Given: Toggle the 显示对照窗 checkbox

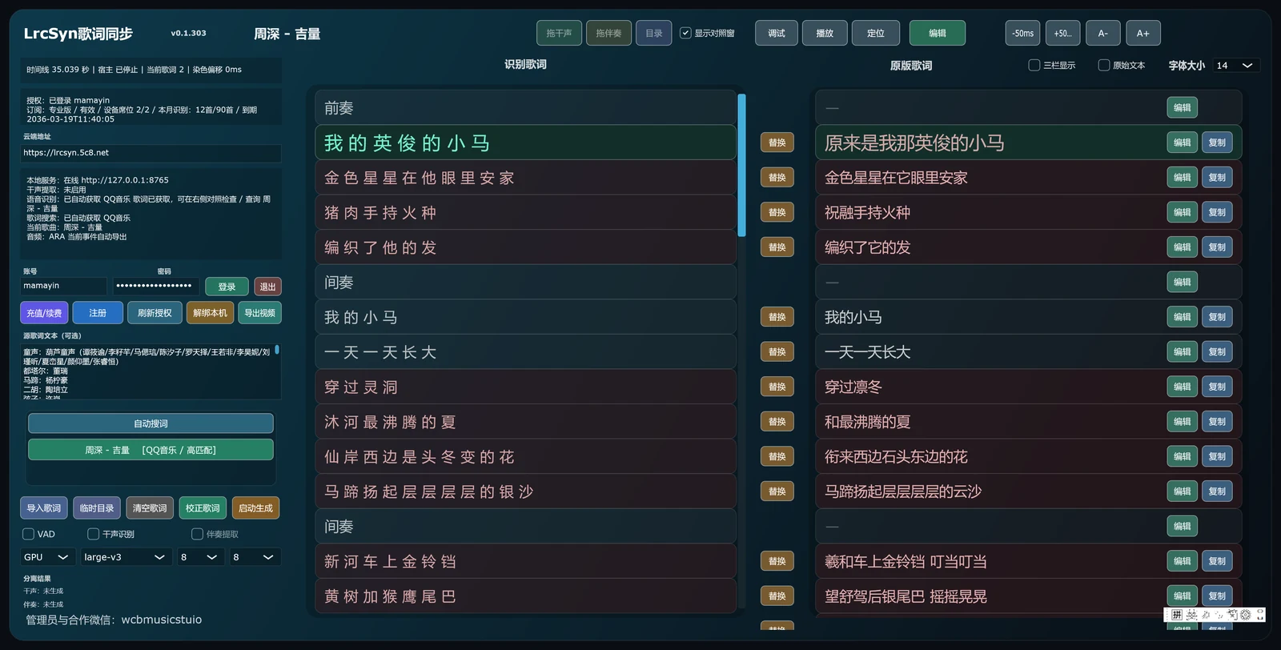Looking at the screenshot, I should (x=685, y=33).
